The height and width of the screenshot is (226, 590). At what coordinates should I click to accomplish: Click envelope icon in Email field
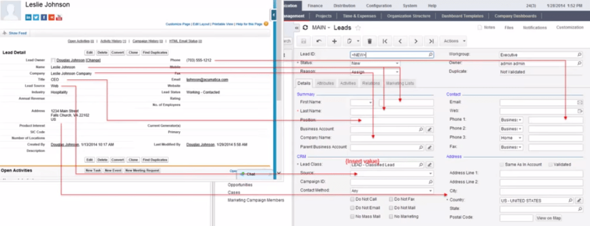click(x=580, y=102)
